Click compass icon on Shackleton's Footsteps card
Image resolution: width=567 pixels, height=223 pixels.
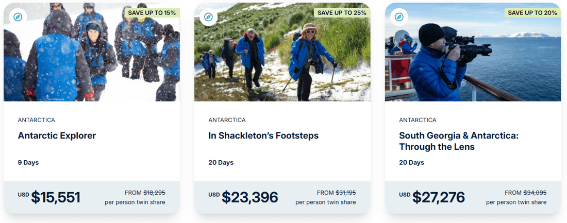pyautogui.click(x=208, y=17)
